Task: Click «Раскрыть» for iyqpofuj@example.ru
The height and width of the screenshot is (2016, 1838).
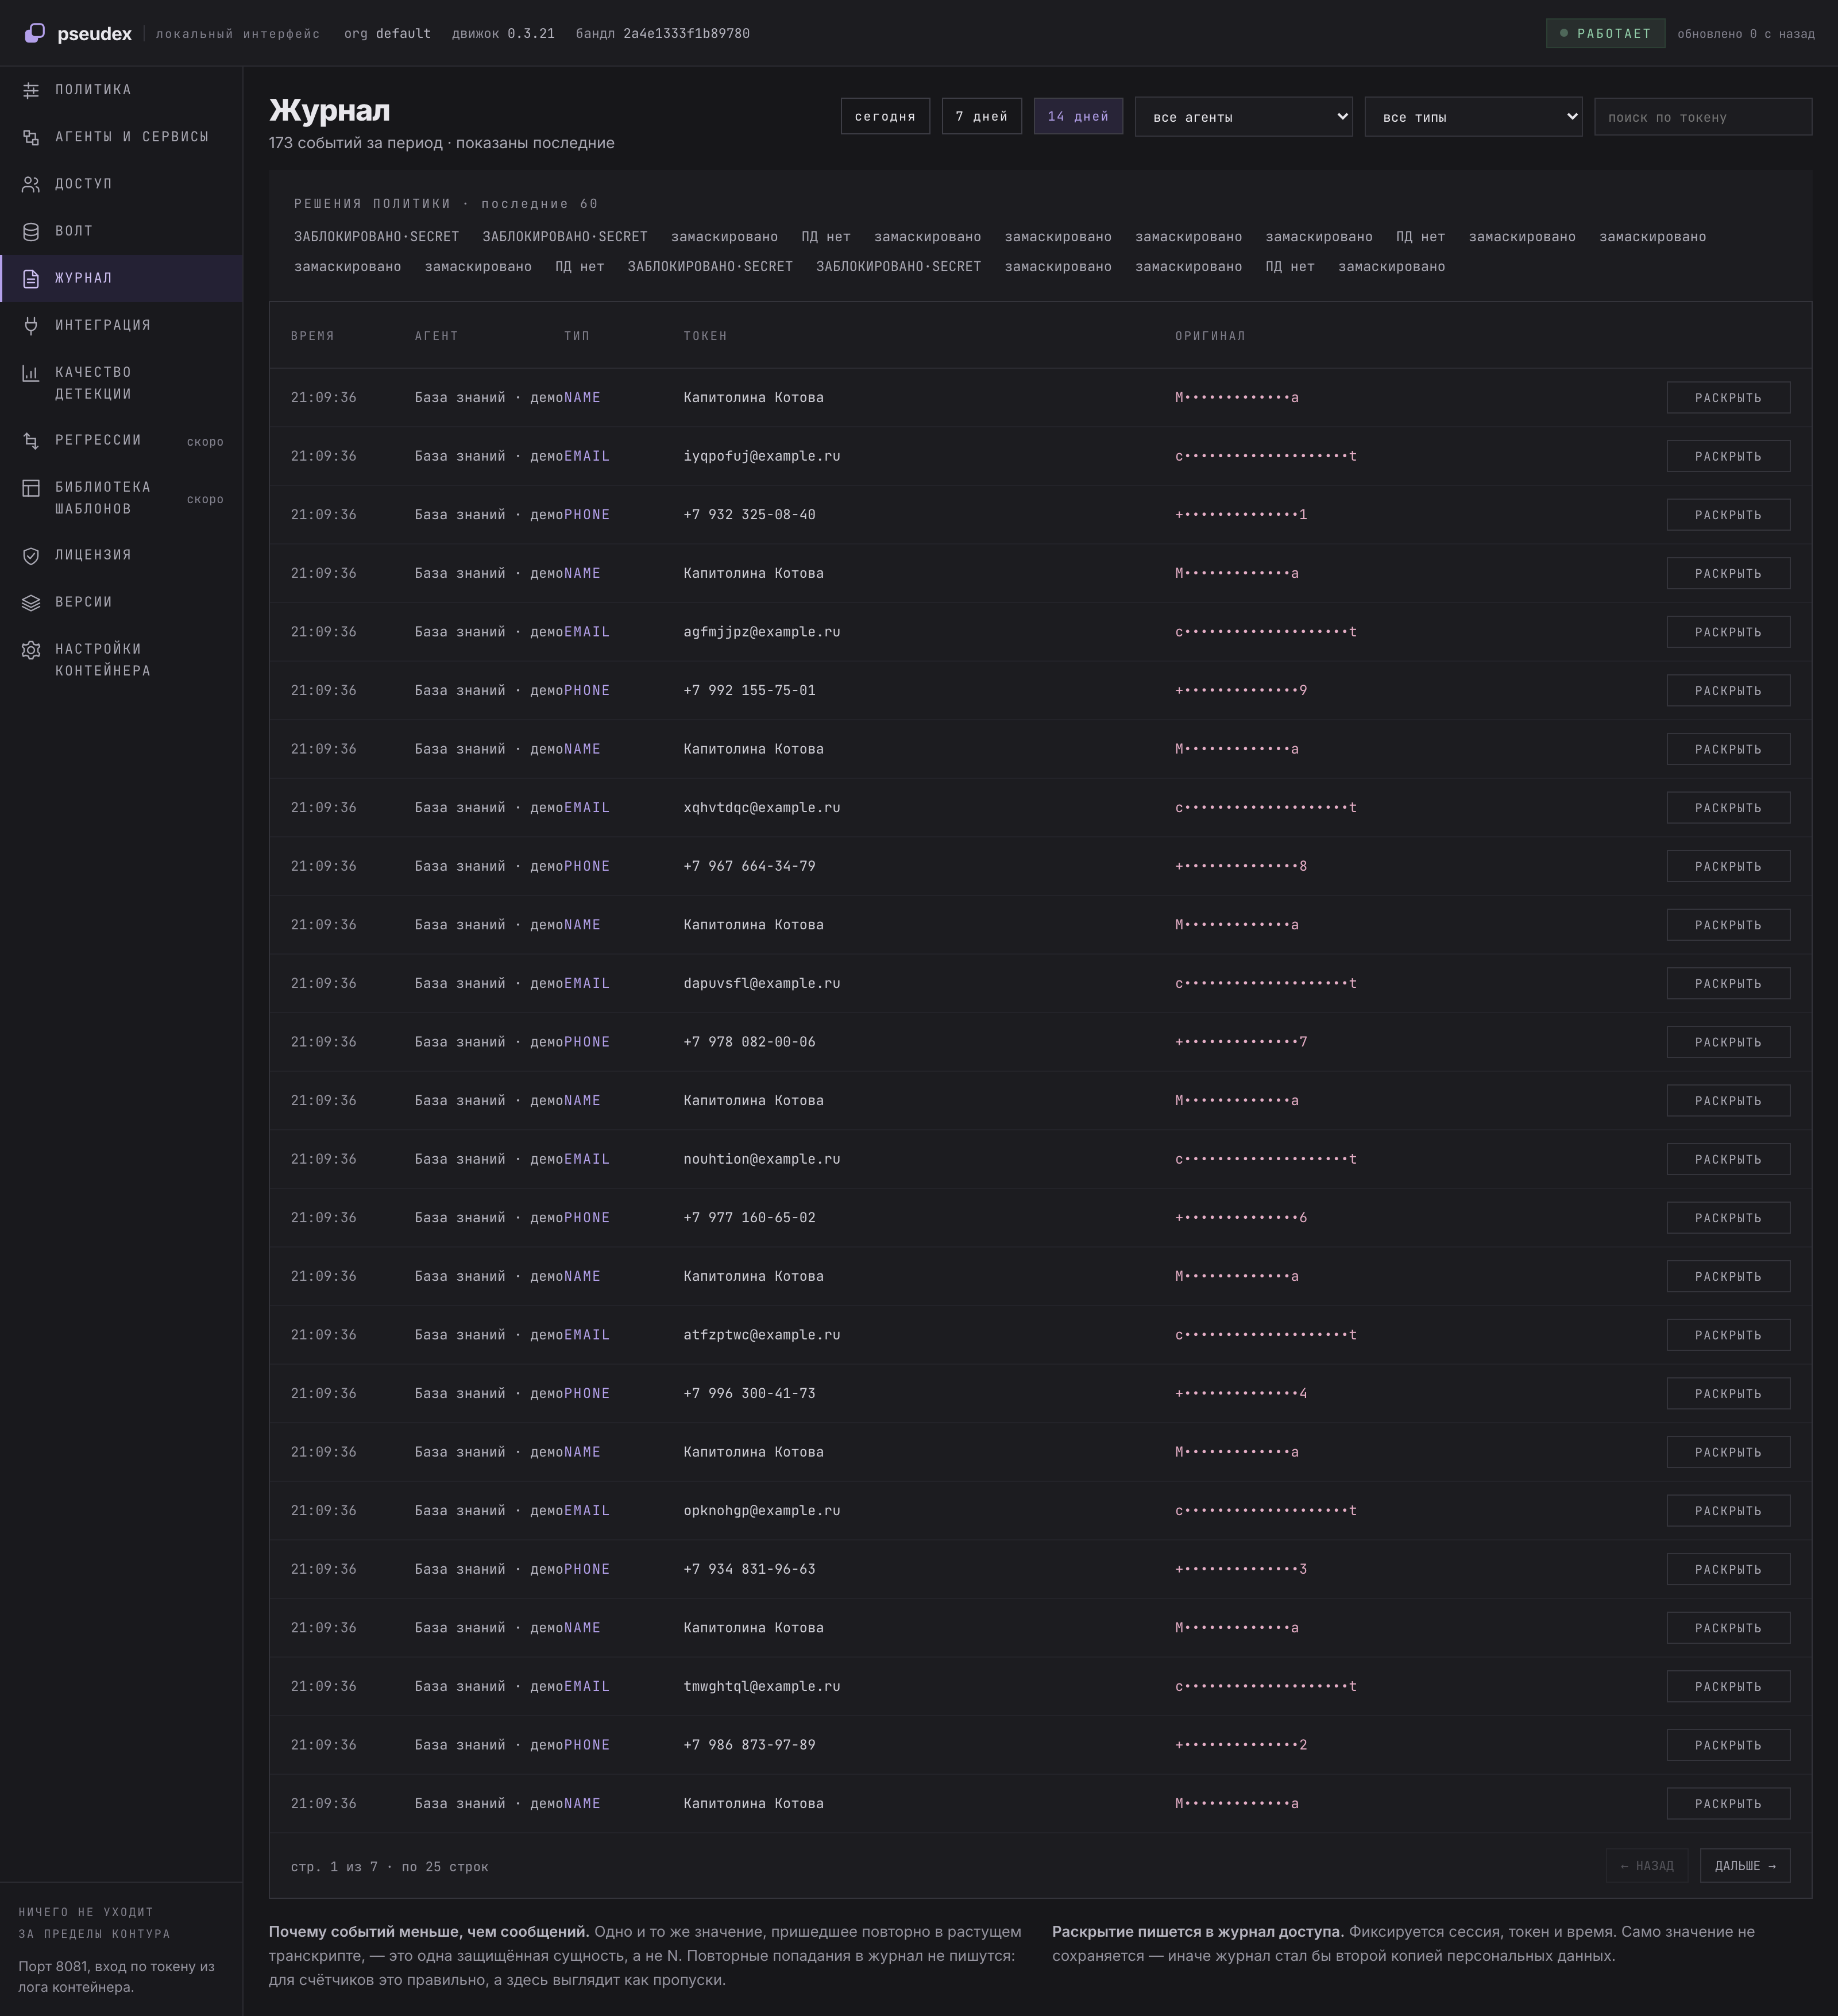Action: [1728, 456]
